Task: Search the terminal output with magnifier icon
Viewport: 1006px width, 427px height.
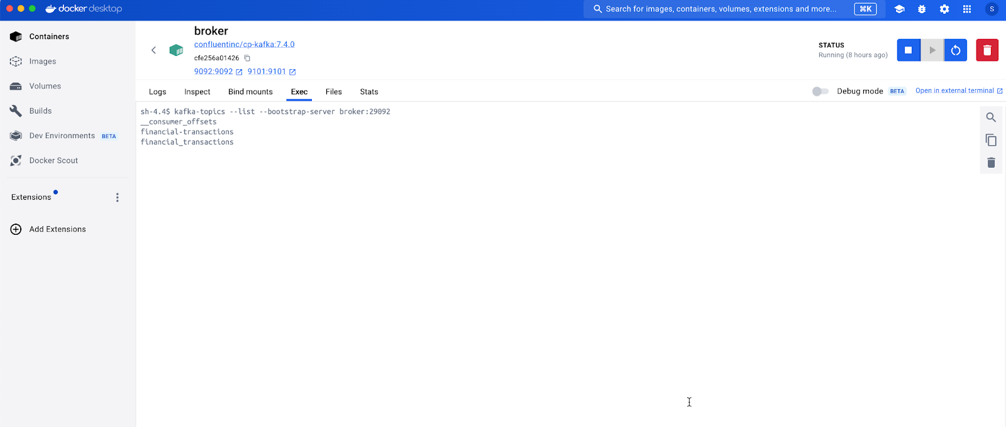Action: [991, 117]
